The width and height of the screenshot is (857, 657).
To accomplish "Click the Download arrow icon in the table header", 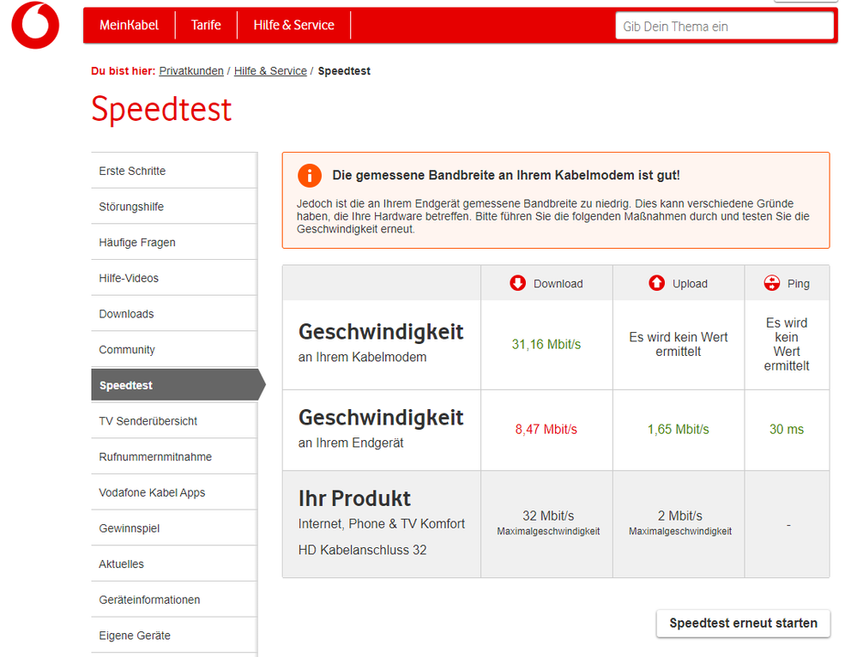I will (517, 283).
